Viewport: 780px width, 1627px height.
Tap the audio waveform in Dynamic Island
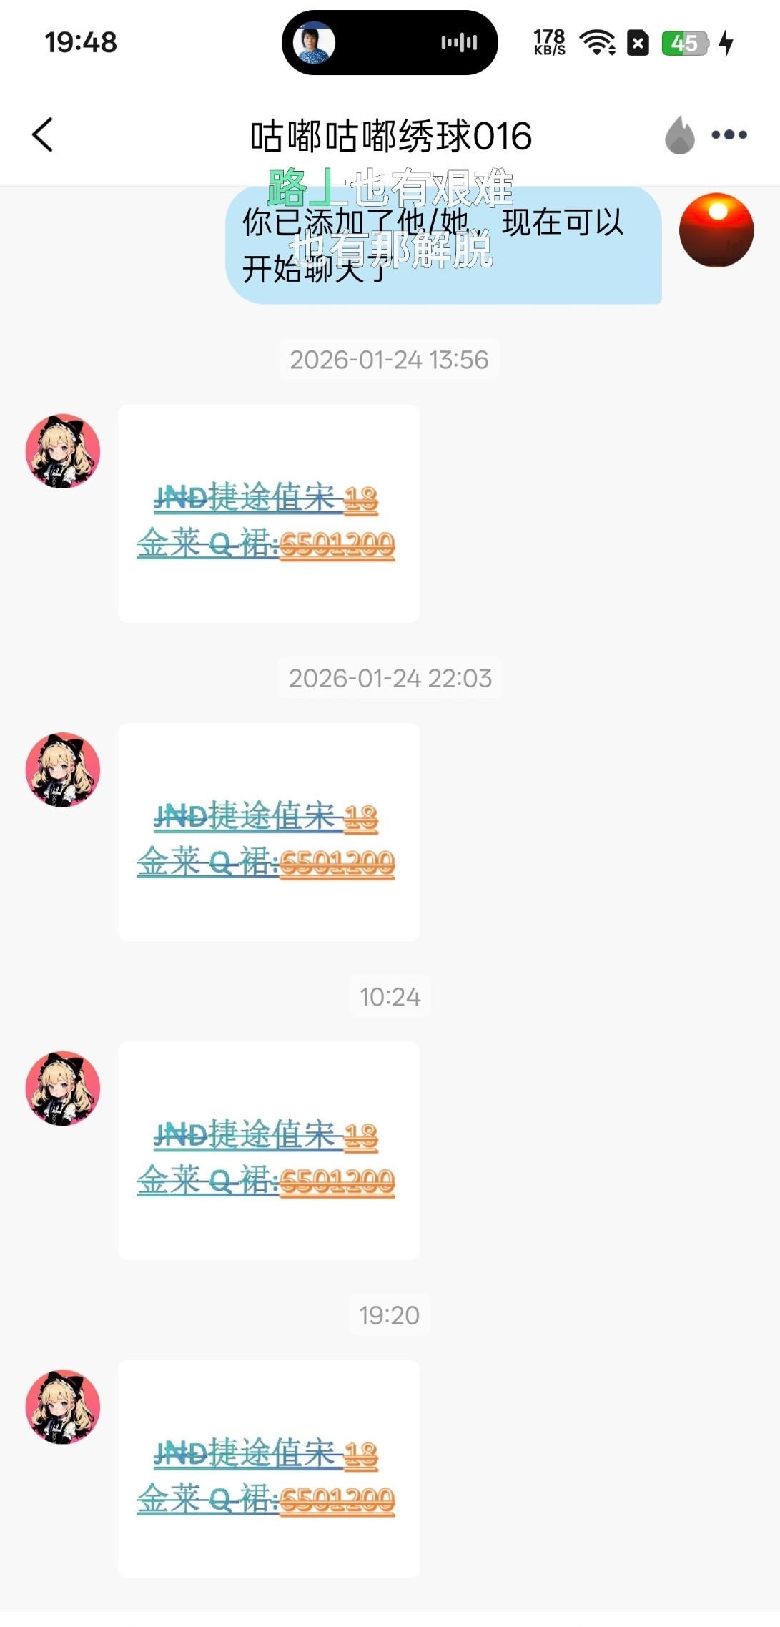[x=459, y=43]
